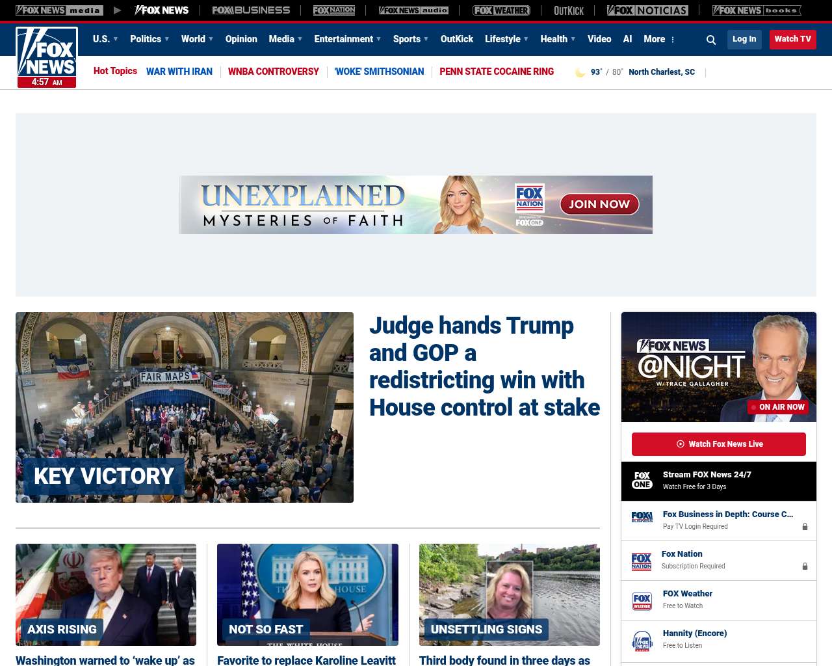Click JOIN NOW on the ad banner
The width and height of the screenshot is (832, 666).
click(x=599, y=204)
